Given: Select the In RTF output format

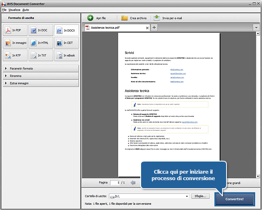Looking at the screenshot, I should (x=15, y=55).
